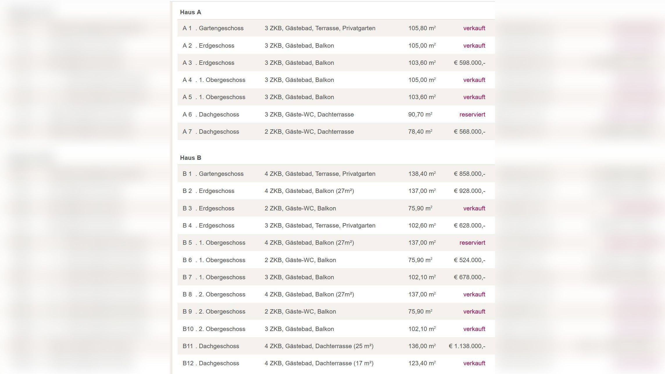Click the B11 Dachgeschoss apartment label

click(x=211, y=346)
